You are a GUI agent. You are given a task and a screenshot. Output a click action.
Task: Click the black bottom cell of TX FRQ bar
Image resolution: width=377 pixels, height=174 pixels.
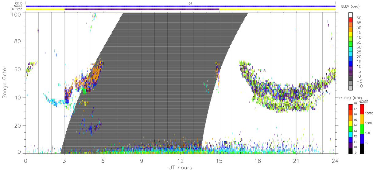point(350,150)
